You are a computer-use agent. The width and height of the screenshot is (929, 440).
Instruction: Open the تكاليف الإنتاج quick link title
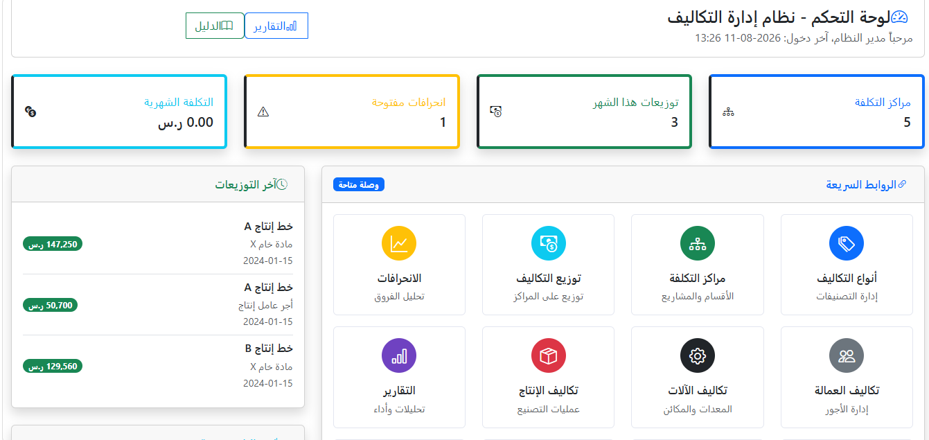pyautogui.click(x=549, y=390)
